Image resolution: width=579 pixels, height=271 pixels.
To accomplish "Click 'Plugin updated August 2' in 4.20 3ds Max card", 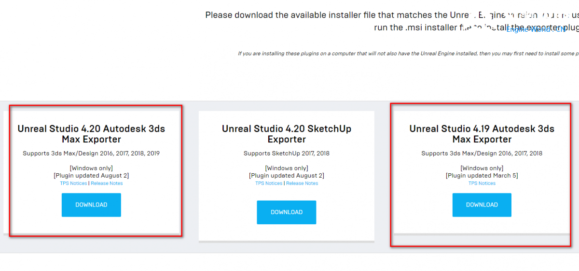I will (91, 176).
